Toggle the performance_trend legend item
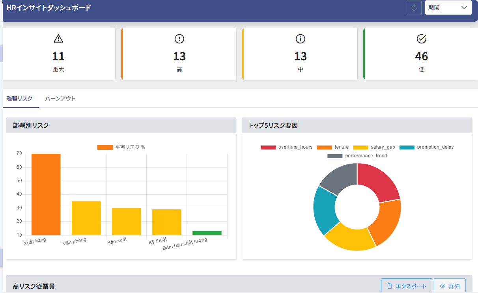Screen dimensions: 478x293 coord(357,156)
